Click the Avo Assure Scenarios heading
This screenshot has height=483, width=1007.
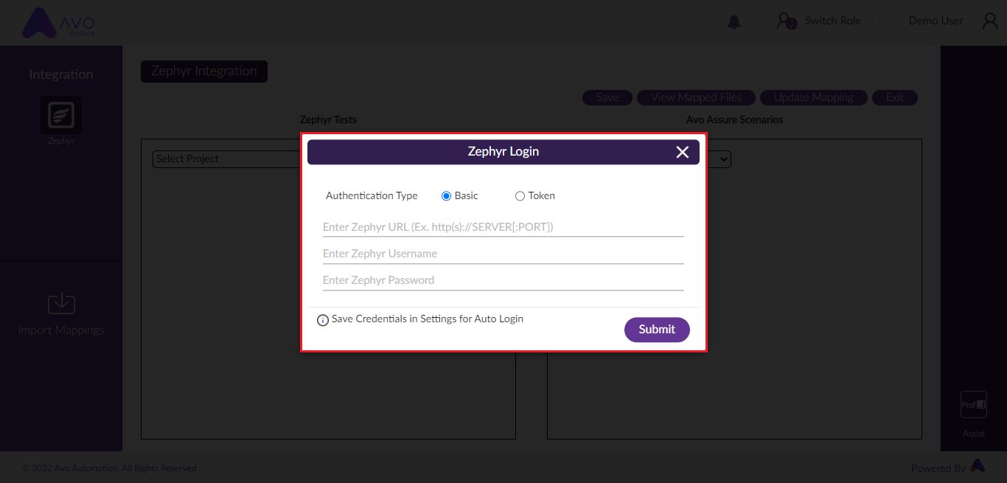(x=734, y=119)
